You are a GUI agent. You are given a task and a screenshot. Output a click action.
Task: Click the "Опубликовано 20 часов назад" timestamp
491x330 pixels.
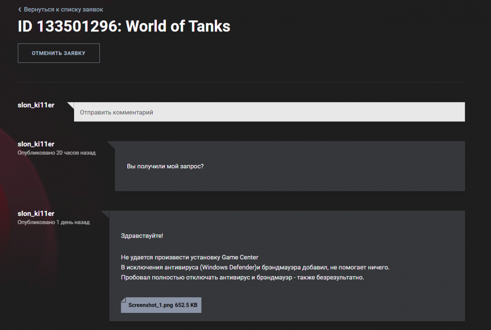click(56, 153)
